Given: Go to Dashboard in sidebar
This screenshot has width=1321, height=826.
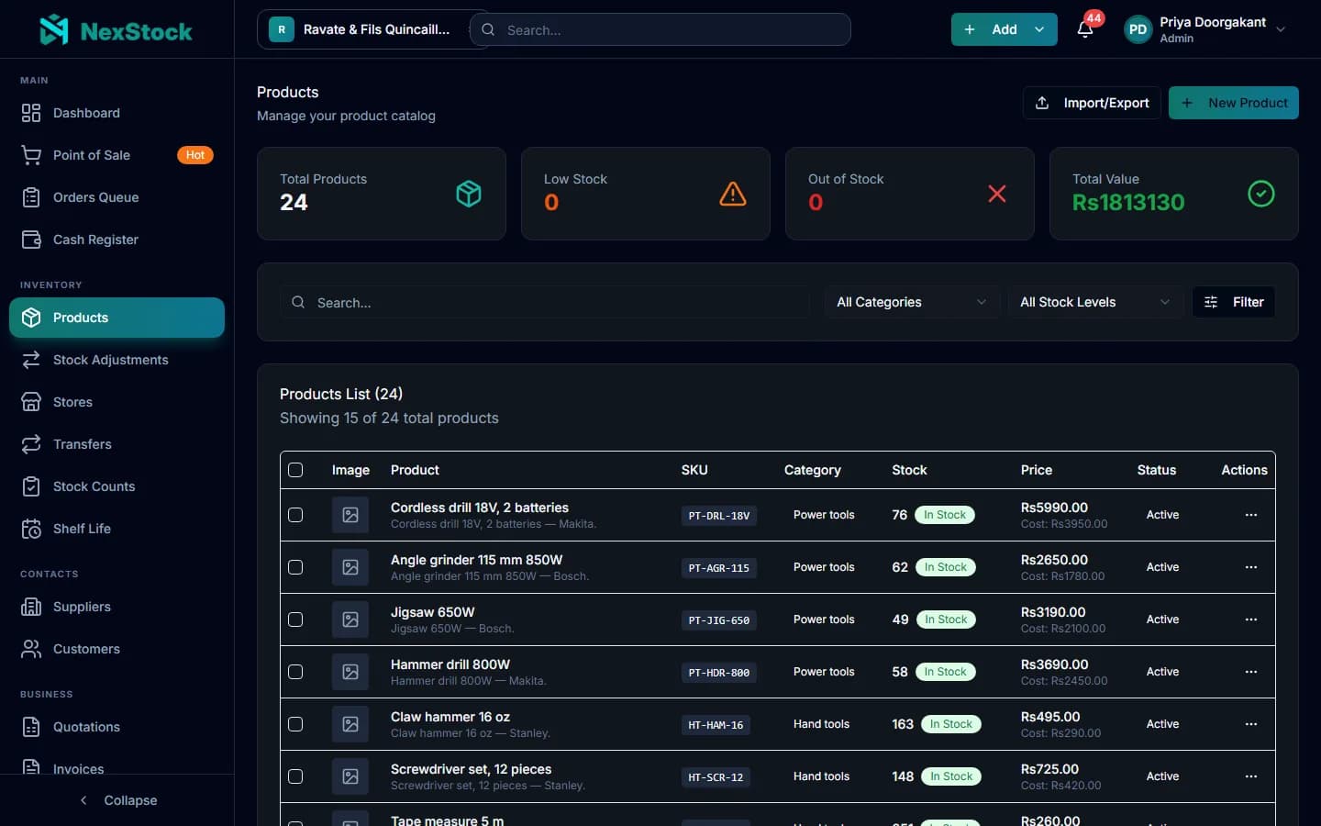Looking at the screenshot, I should click(117, 113).
